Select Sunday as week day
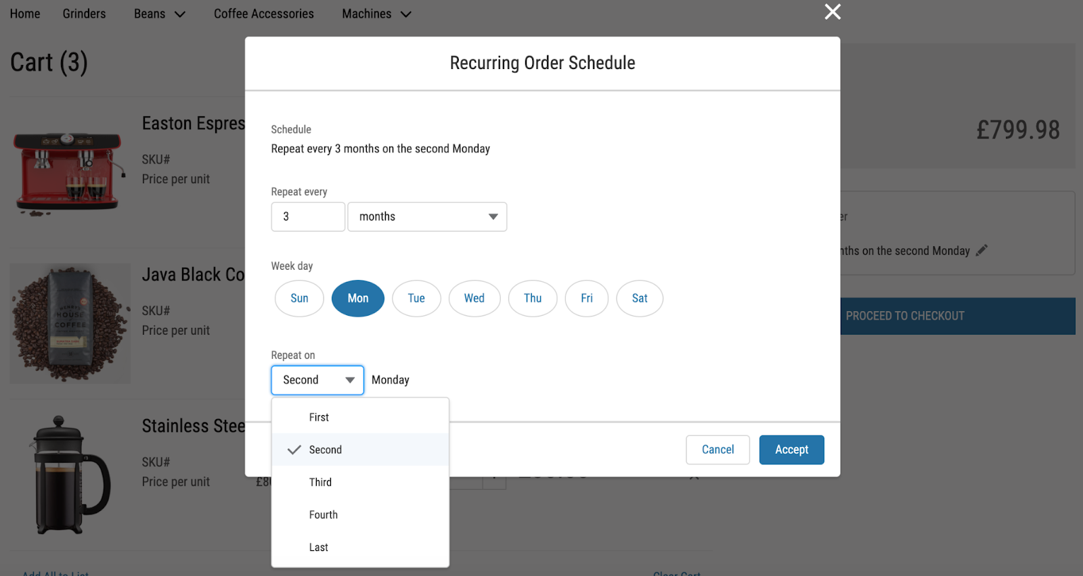This screenshot has height=576, width=1083. click(x=299, y=298)
